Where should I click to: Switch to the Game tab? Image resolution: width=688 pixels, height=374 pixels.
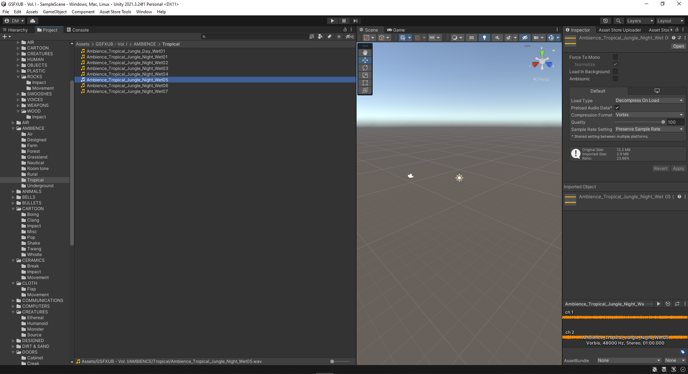pyautogui.click(x=396, y=30)
